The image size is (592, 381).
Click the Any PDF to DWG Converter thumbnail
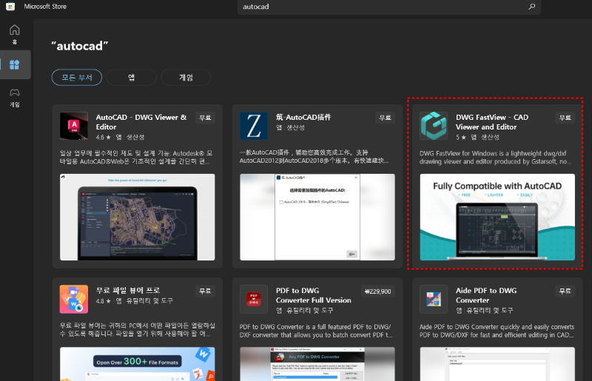tap(317, 364)
